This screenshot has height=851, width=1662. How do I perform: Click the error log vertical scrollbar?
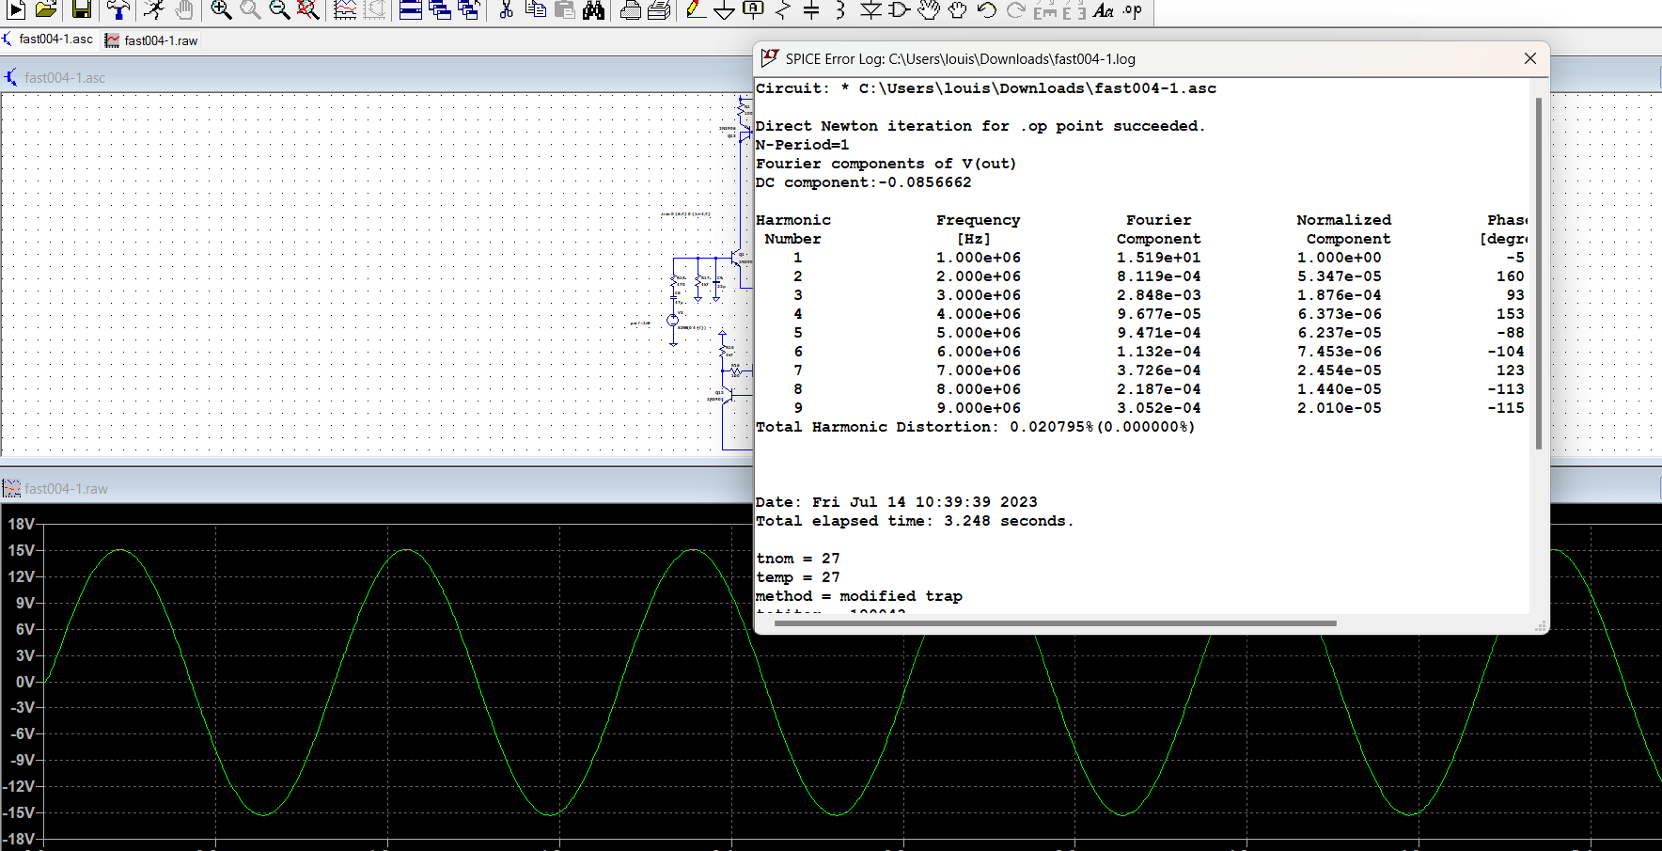pyautogui.click(x=1539, y=273)
